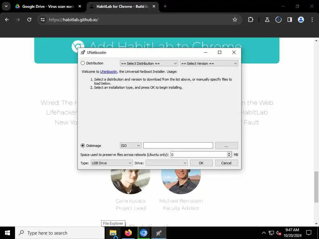Select the Distribution radio button
Image resolution: width=319 pixels, height=239 pixels.
click(x=83, y=63)
